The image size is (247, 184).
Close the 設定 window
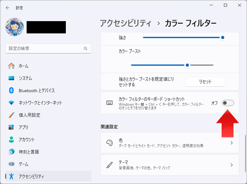coord(239,5)
